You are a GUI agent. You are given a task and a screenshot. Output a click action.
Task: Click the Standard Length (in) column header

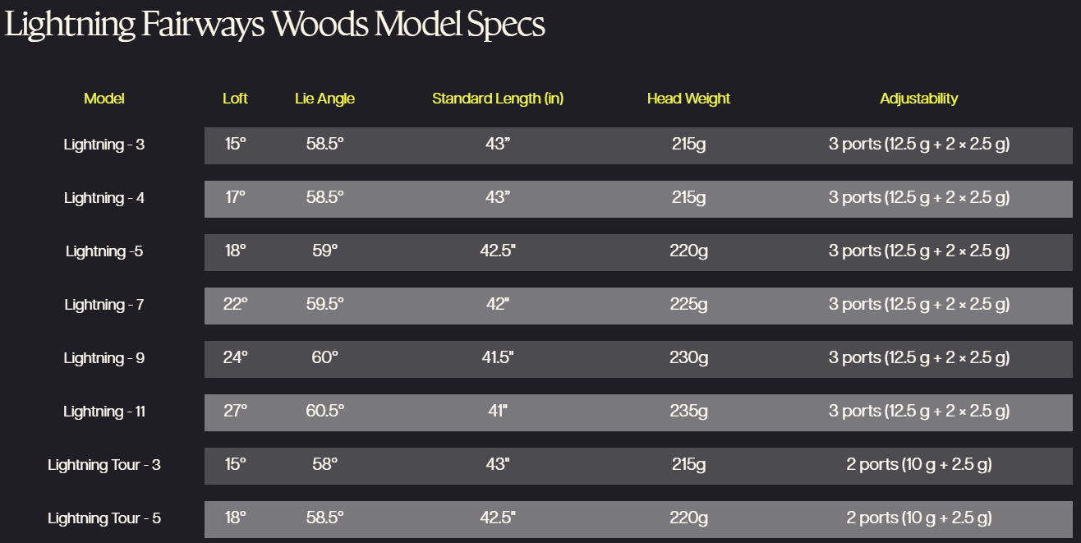tap(498, 99)
